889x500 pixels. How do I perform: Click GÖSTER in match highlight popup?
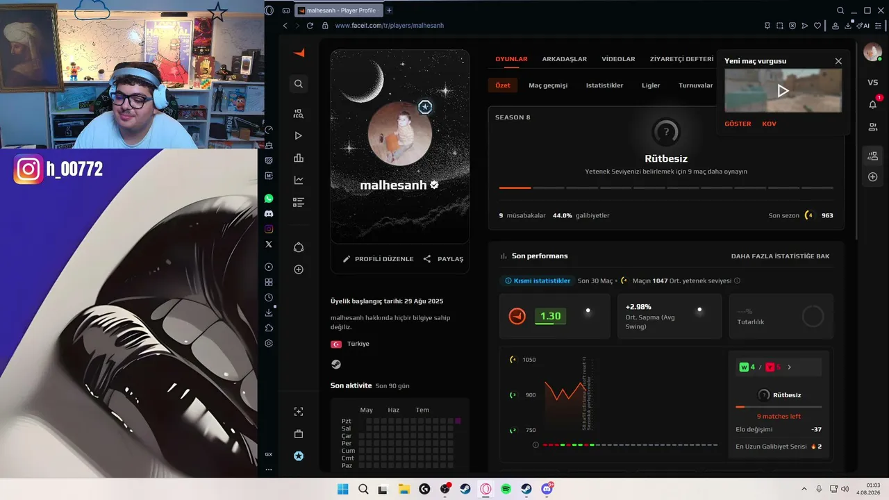pos(738,124)
